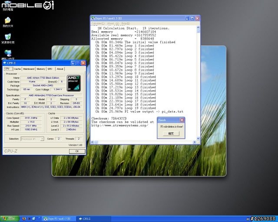This screenshot has height=222, width=278.
Task: Click the multiplier value 'x 15.0'
Action: point(31,122)
